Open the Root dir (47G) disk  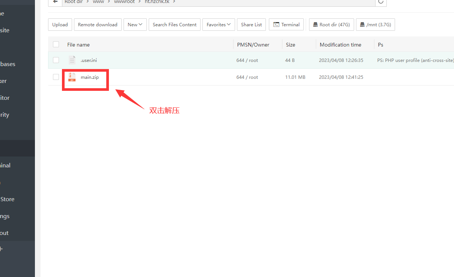click(331, 25)
